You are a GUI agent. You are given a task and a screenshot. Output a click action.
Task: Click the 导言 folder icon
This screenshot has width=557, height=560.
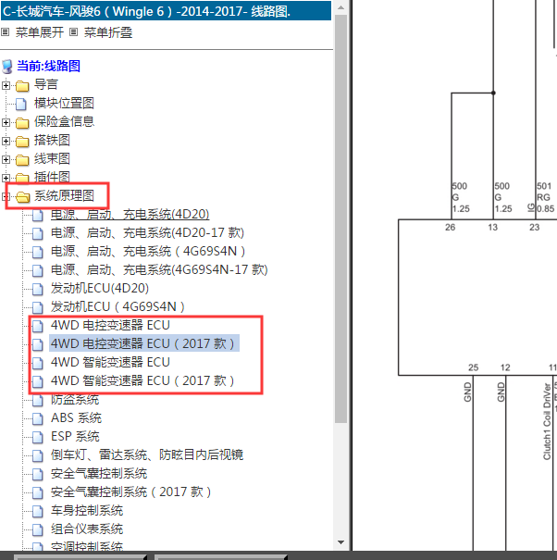coord(22,86)
